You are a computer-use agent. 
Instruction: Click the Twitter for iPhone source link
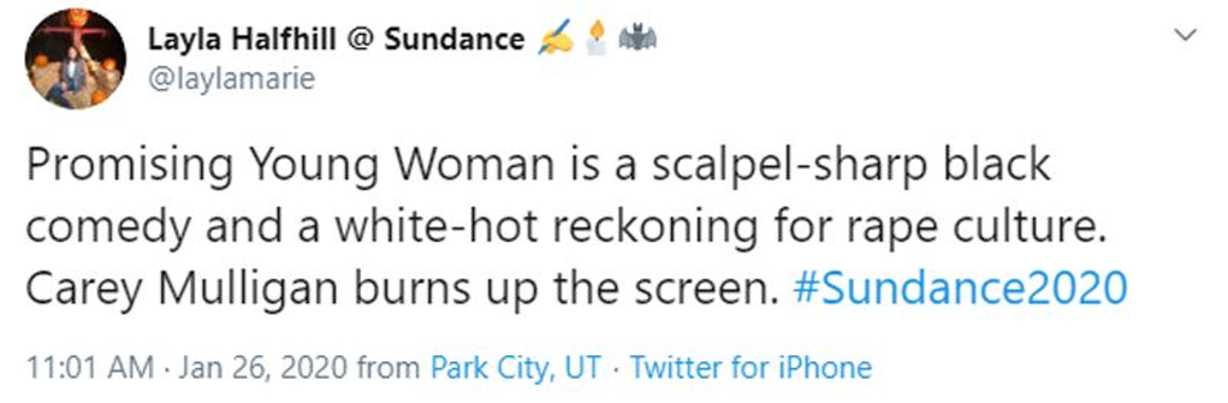[x=751, y=368]
